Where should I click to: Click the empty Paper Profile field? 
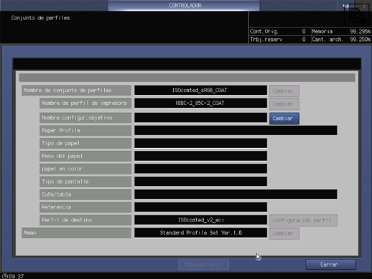pyautogui.click(x=236, y=130)
